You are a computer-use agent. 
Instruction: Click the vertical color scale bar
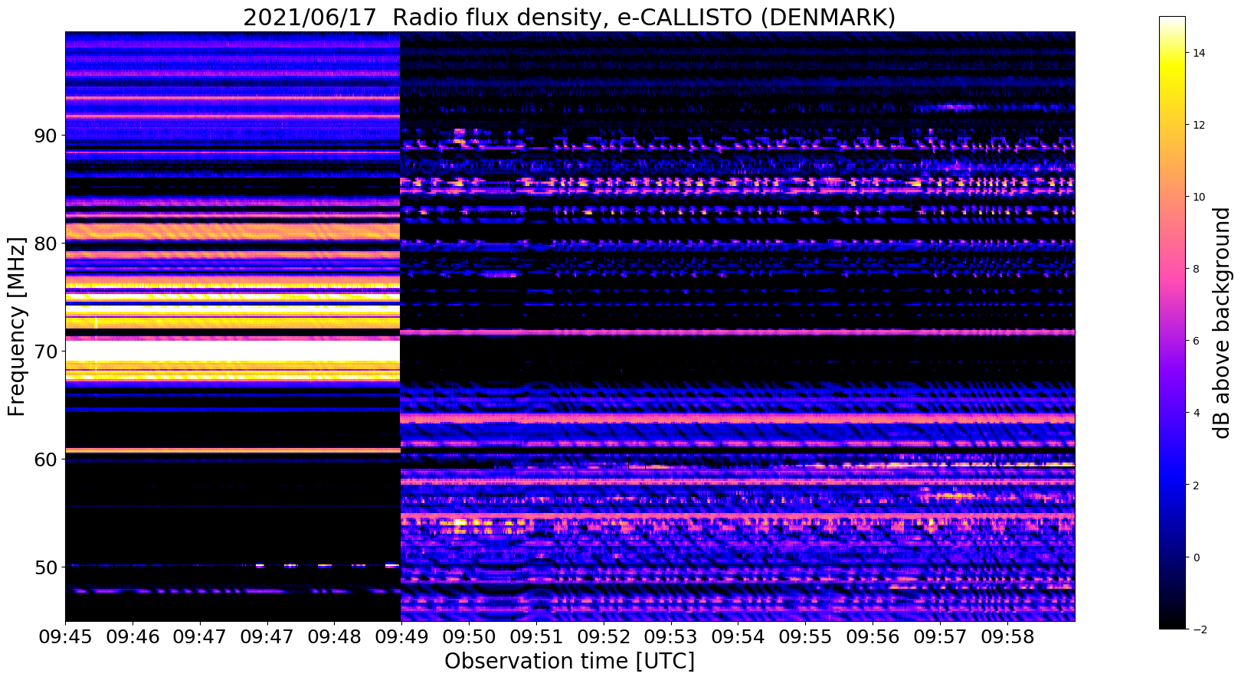tap(1172, 322)
